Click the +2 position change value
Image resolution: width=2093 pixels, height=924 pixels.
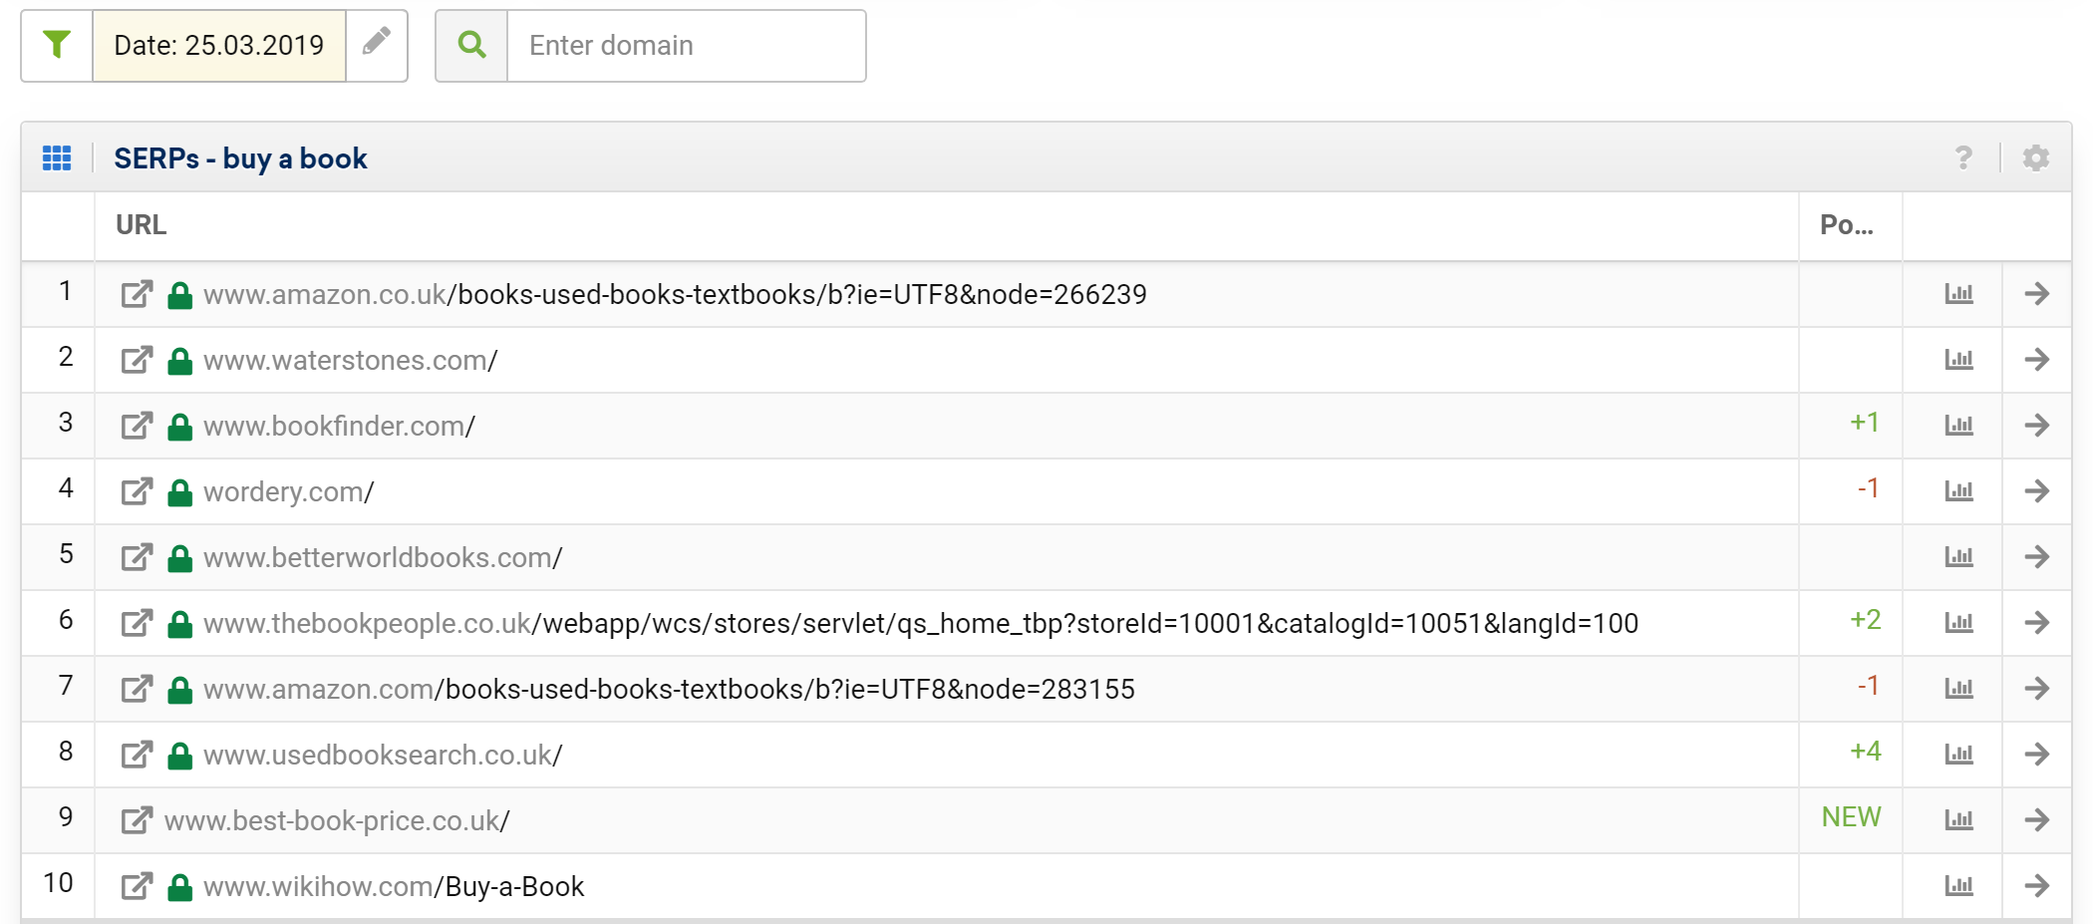point(1866,620)
